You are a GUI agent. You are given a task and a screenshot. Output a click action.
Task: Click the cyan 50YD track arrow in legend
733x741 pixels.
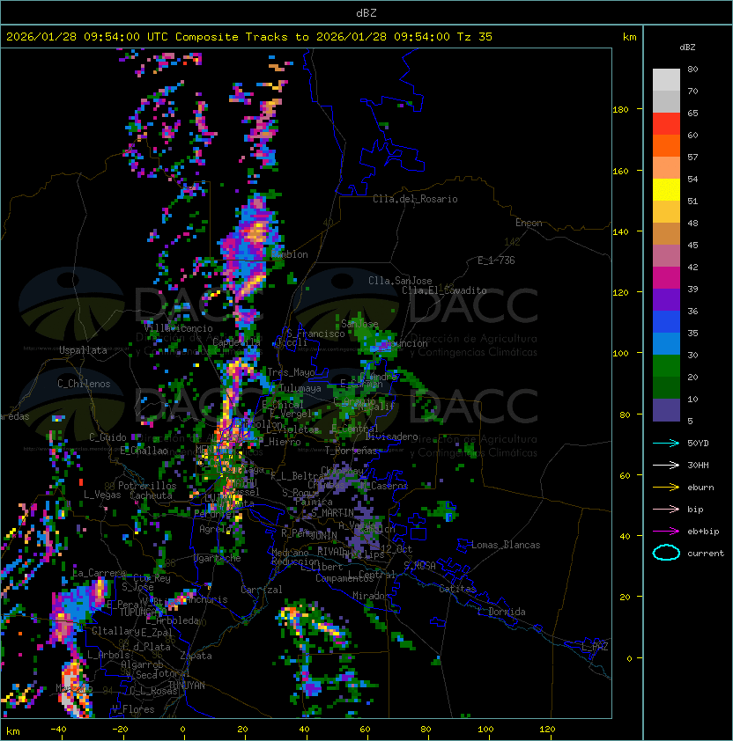coord(666,443)
